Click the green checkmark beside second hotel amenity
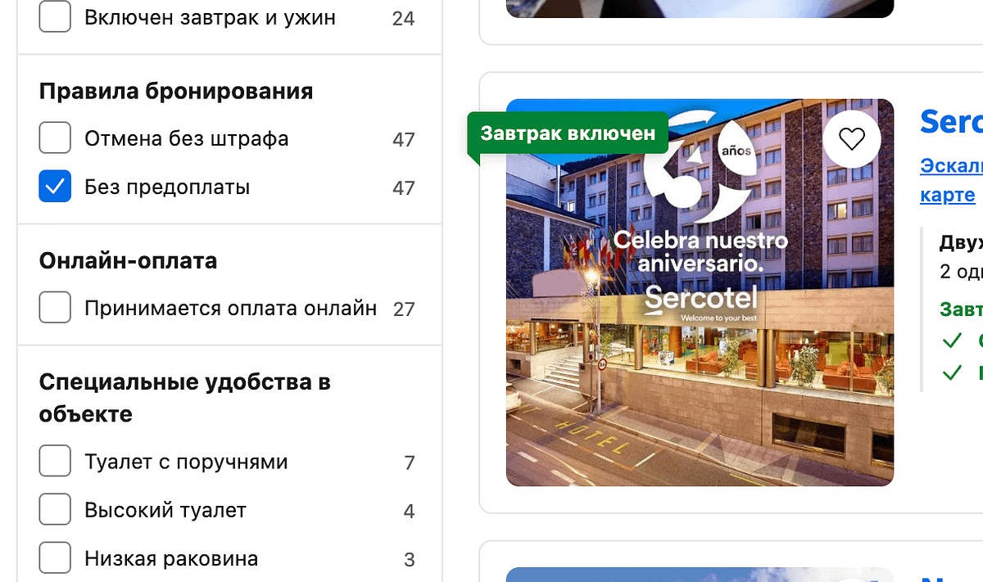This screenshot has width=983, height=582. tap(953, 372)
